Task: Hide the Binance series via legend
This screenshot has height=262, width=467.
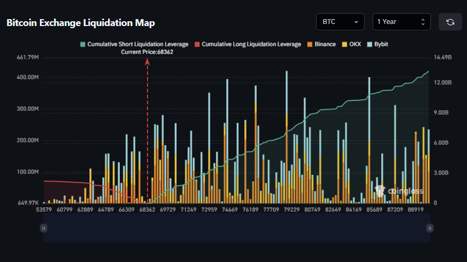Action: pyautogui.click(x=322, y=44)
